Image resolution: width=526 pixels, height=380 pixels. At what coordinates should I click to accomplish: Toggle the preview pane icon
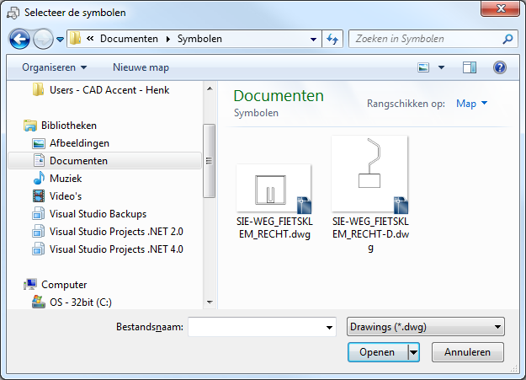[x=470, y=67]
